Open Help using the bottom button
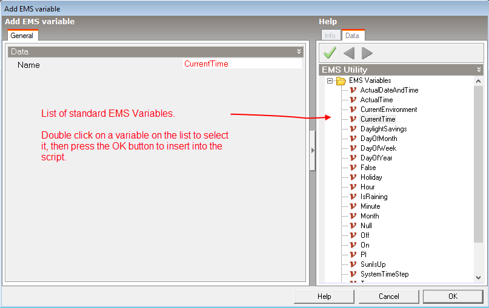The height and width of the screenshot is (308, 489). (324, 297)
